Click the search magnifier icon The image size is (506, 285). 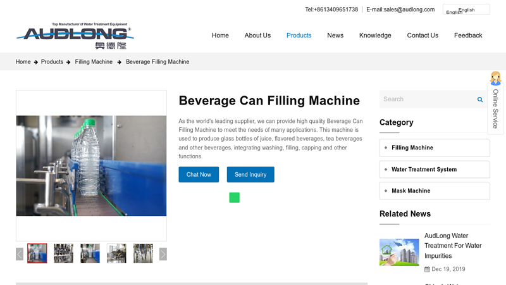tap(480, 99)
